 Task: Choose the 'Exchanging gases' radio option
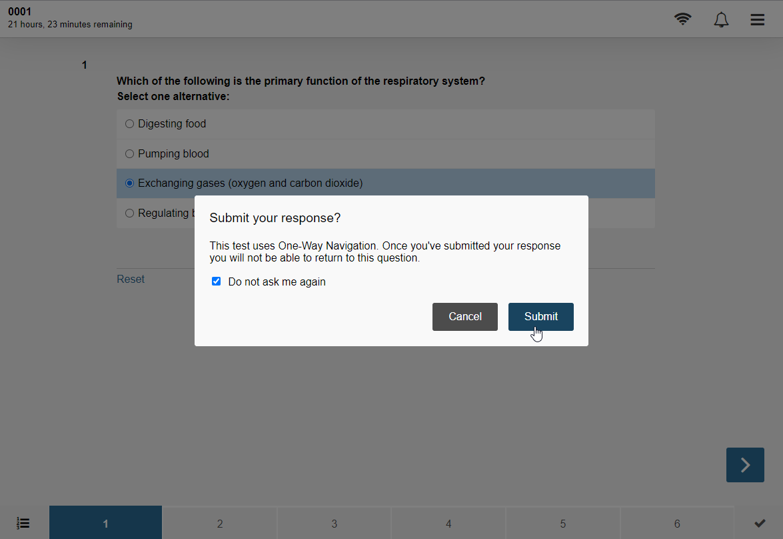pyautogui.click(x=129, y=183)
